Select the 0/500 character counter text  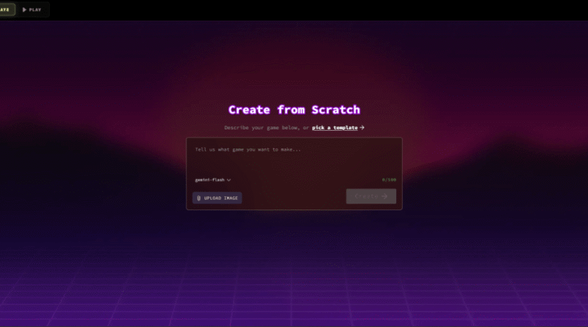[389, 180]
